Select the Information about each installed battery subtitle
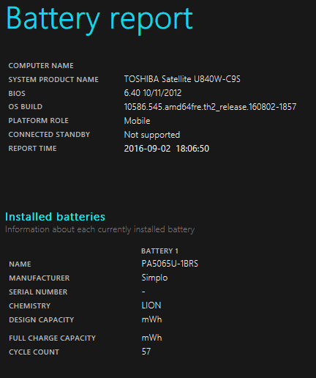Image resolution: width=316 pixels, height=378 pixels. 99,230
